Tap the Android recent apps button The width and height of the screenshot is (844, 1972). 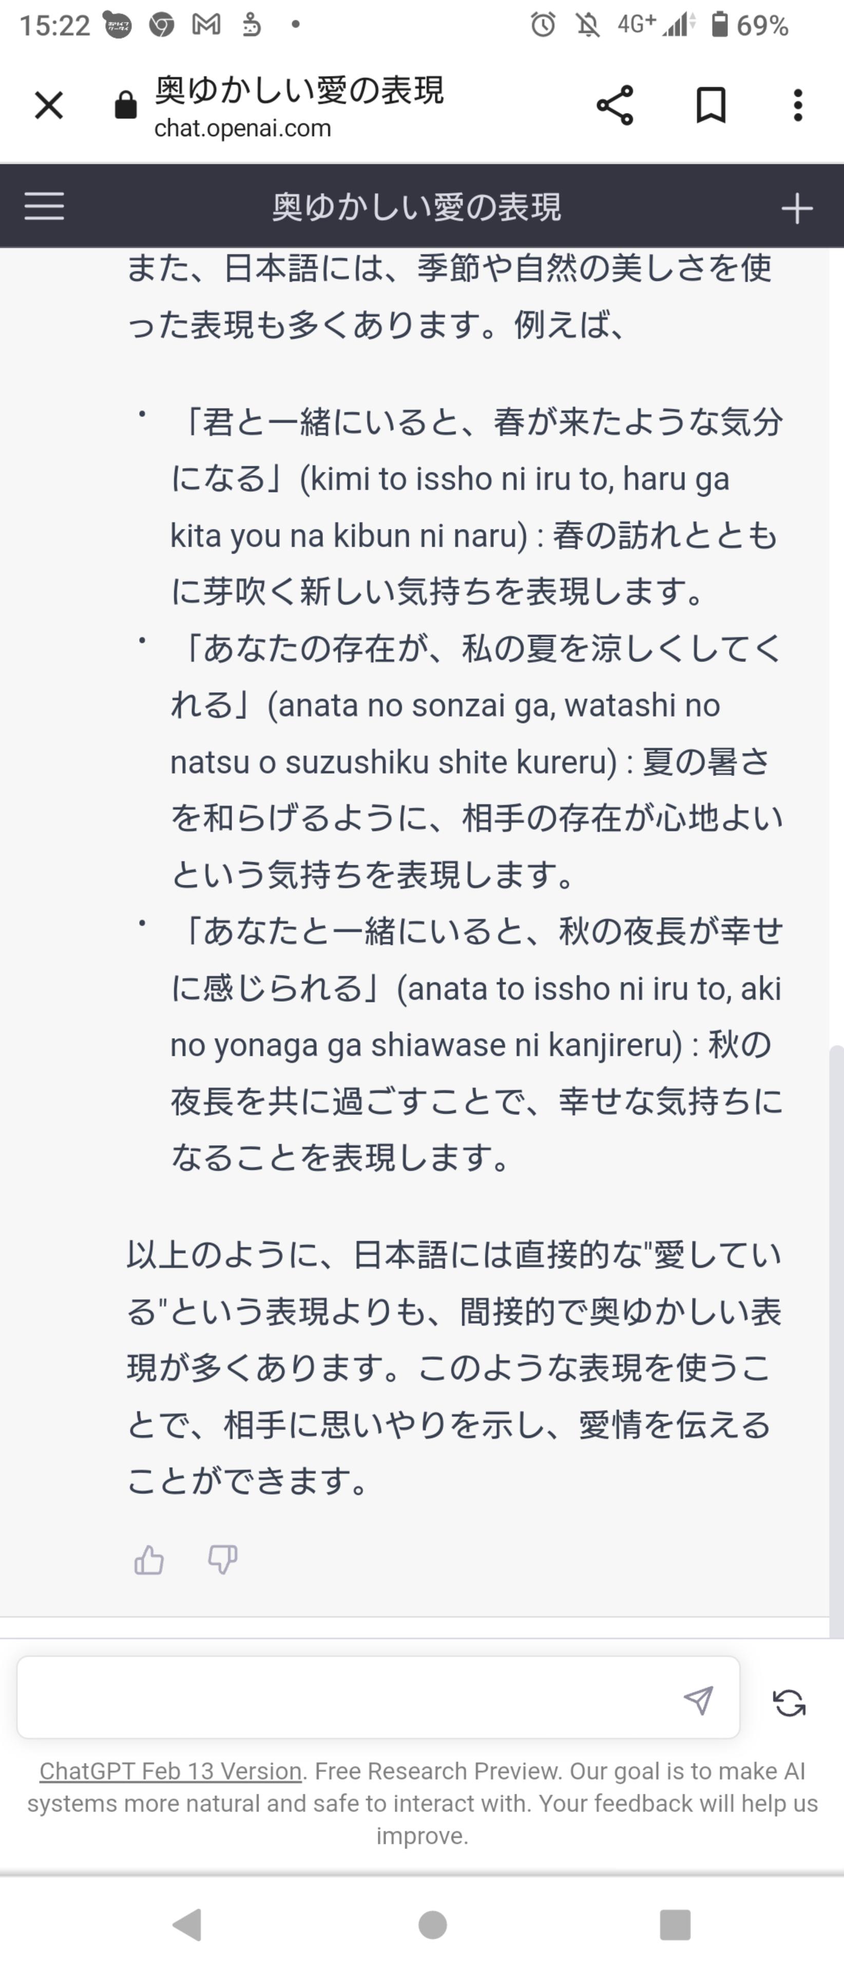click(675, 1924)
